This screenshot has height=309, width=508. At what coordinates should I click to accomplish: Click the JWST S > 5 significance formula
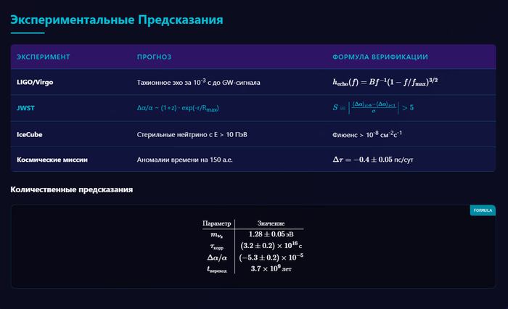[372, 108]
